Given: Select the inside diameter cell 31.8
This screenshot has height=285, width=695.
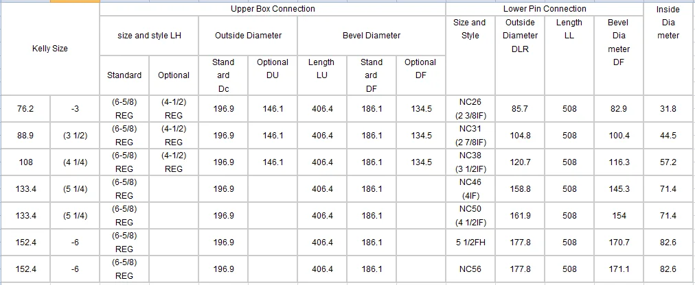Looking at the screenshot, I should point(668,108).
